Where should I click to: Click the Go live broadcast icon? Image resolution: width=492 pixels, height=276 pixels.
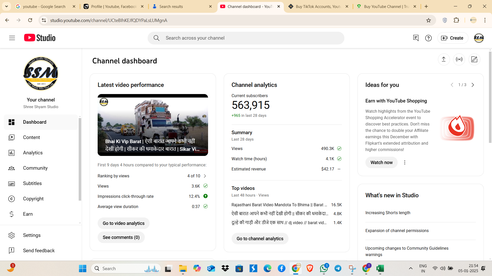459,60
